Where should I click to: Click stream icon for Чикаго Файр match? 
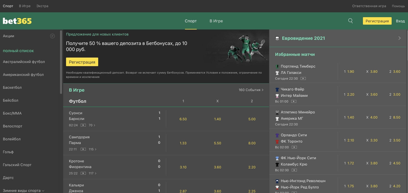tap(293, 101)
